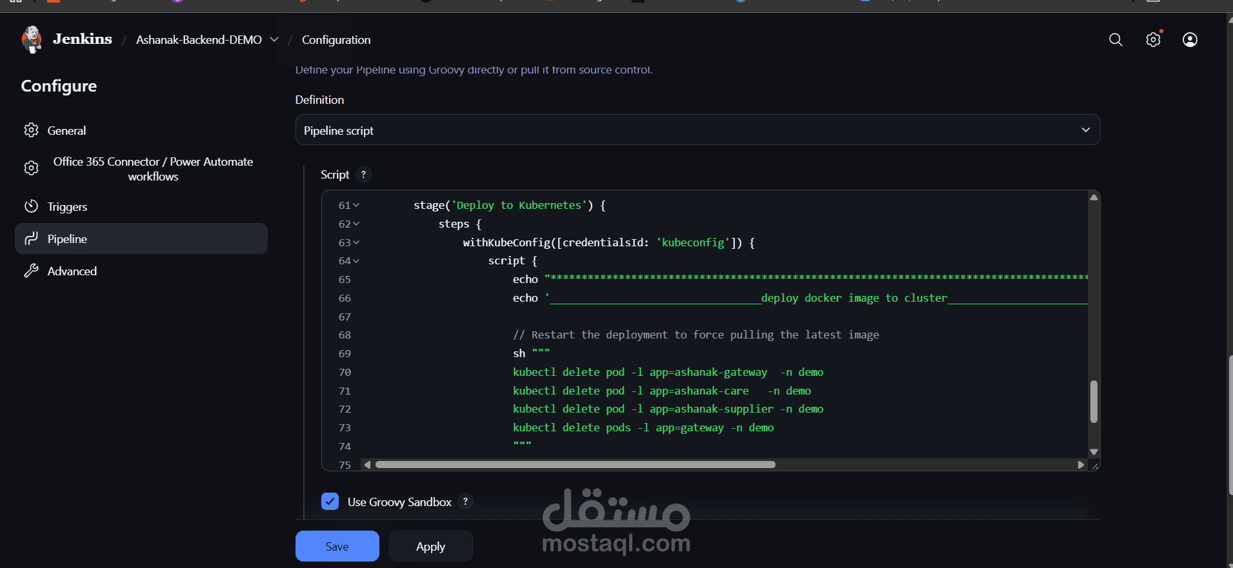Image resolution: width=1233 pixels, height=568 pixels.
Task: Open the user account icon
Action: pos(1190,40)
